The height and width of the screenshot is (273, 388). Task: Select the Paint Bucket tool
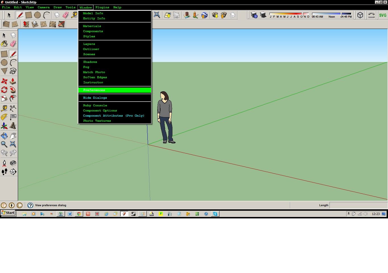4,44
